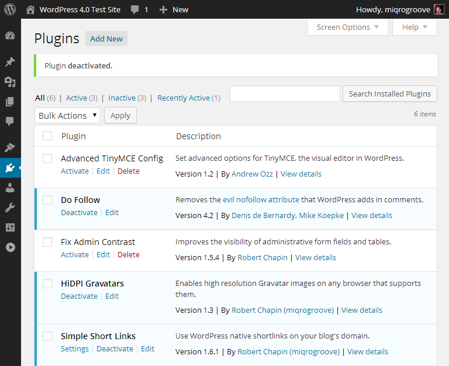Open the Media sidebar icon
The width and height of the screenshot is (449, 366).
coord(10,82)
